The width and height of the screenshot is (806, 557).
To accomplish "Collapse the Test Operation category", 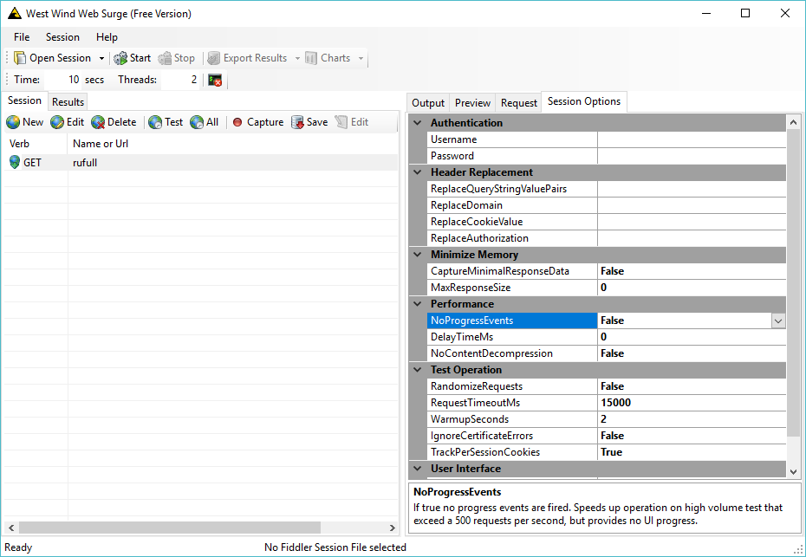I will coord(418,369).
